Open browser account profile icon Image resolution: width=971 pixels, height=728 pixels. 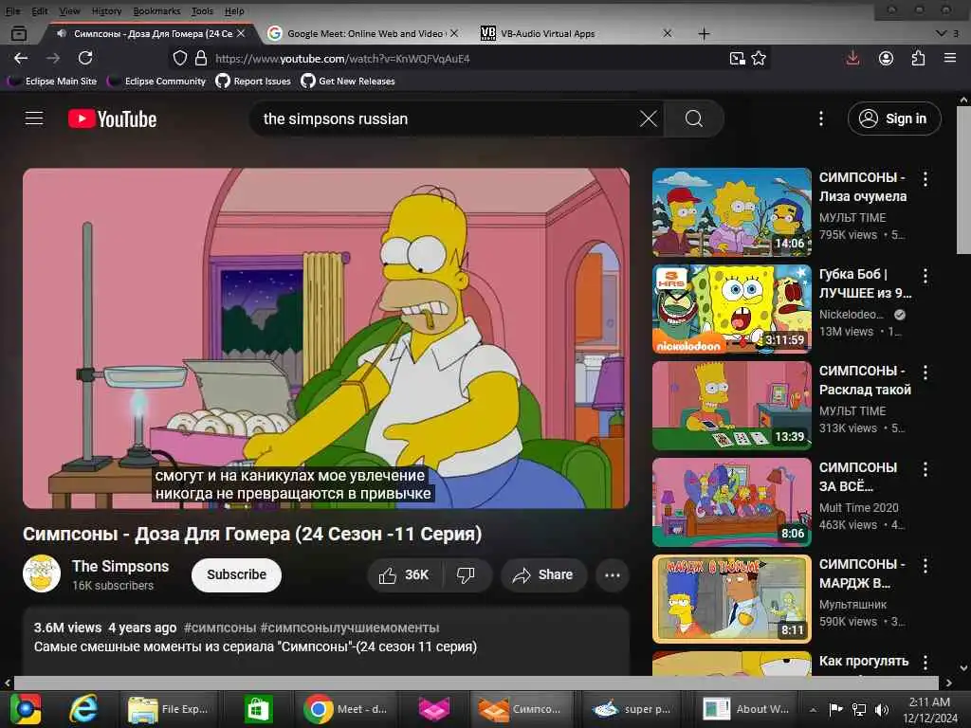(x=887, y=58)
